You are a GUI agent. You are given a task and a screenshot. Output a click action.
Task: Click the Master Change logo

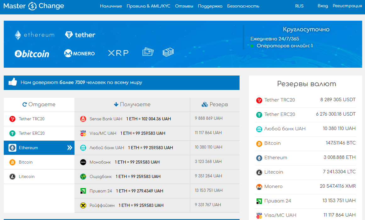tap(34, 6)
